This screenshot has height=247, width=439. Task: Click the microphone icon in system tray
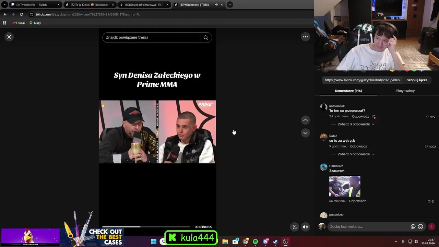click(403, 242)
